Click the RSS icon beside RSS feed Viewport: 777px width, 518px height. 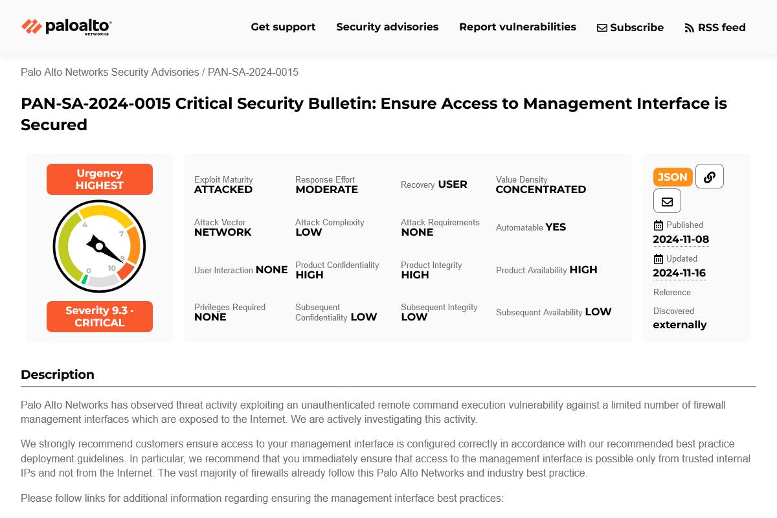coord(690,28)
